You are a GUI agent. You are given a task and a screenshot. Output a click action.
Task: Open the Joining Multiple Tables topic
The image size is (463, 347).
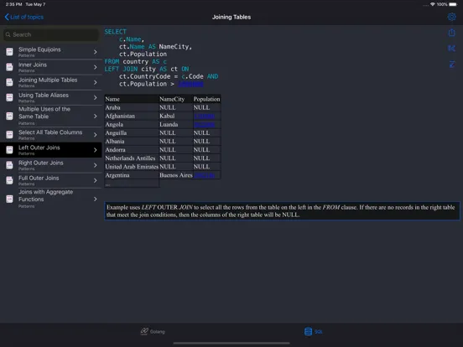coord(51,82)
